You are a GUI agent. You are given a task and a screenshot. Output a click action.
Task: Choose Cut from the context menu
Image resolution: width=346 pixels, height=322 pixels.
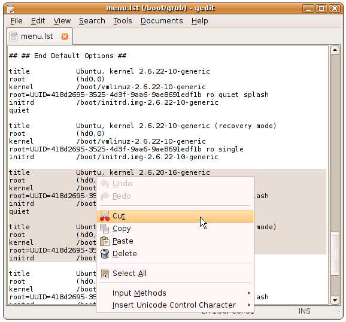(175, 216)
